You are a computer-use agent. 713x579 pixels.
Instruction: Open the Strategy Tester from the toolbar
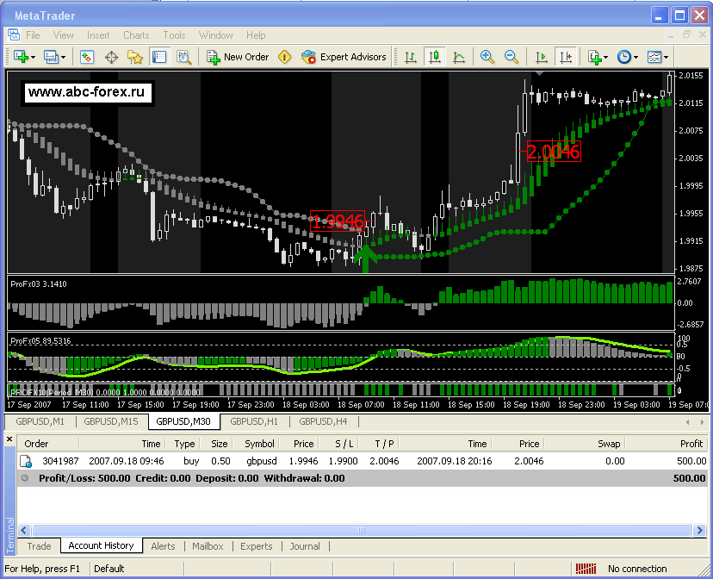183,58
